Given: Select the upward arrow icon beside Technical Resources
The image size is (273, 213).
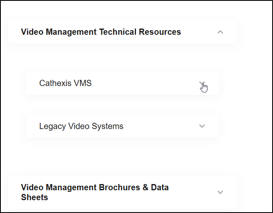Looking at the screenshot, I should pos(220,32).
